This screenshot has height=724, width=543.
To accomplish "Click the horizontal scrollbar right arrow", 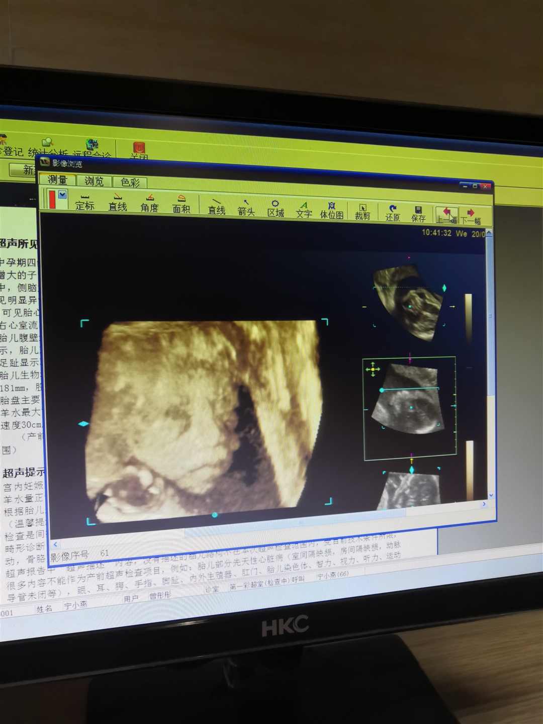I will click(x=484, y=504).
